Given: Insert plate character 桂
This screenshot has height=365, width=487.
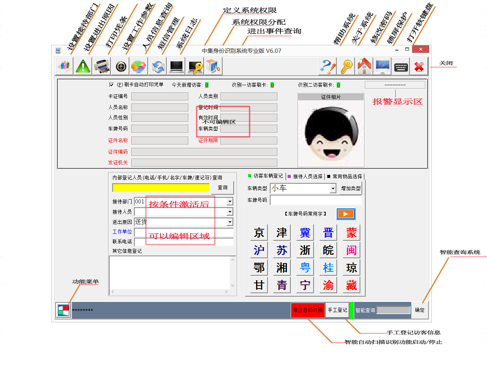Looking at the screenshot, I should pyautogui.click(x=328, y=268).
